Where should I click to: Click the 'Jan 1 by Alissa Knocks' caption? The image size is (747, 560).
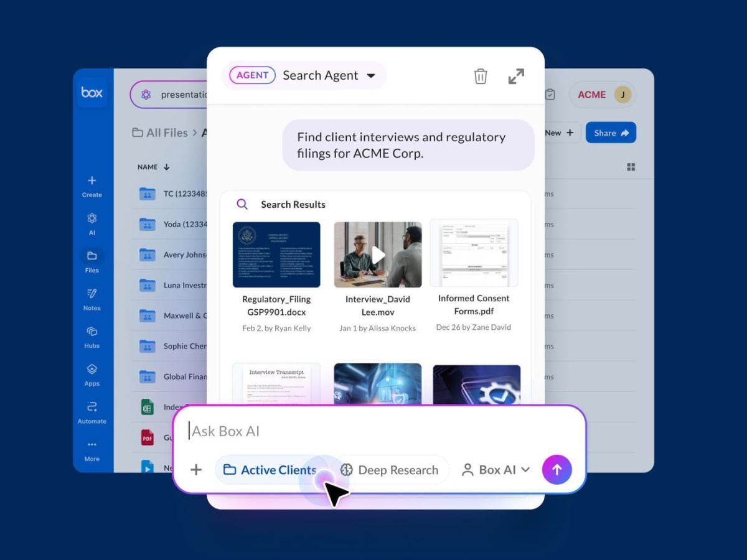click(377, 328)
